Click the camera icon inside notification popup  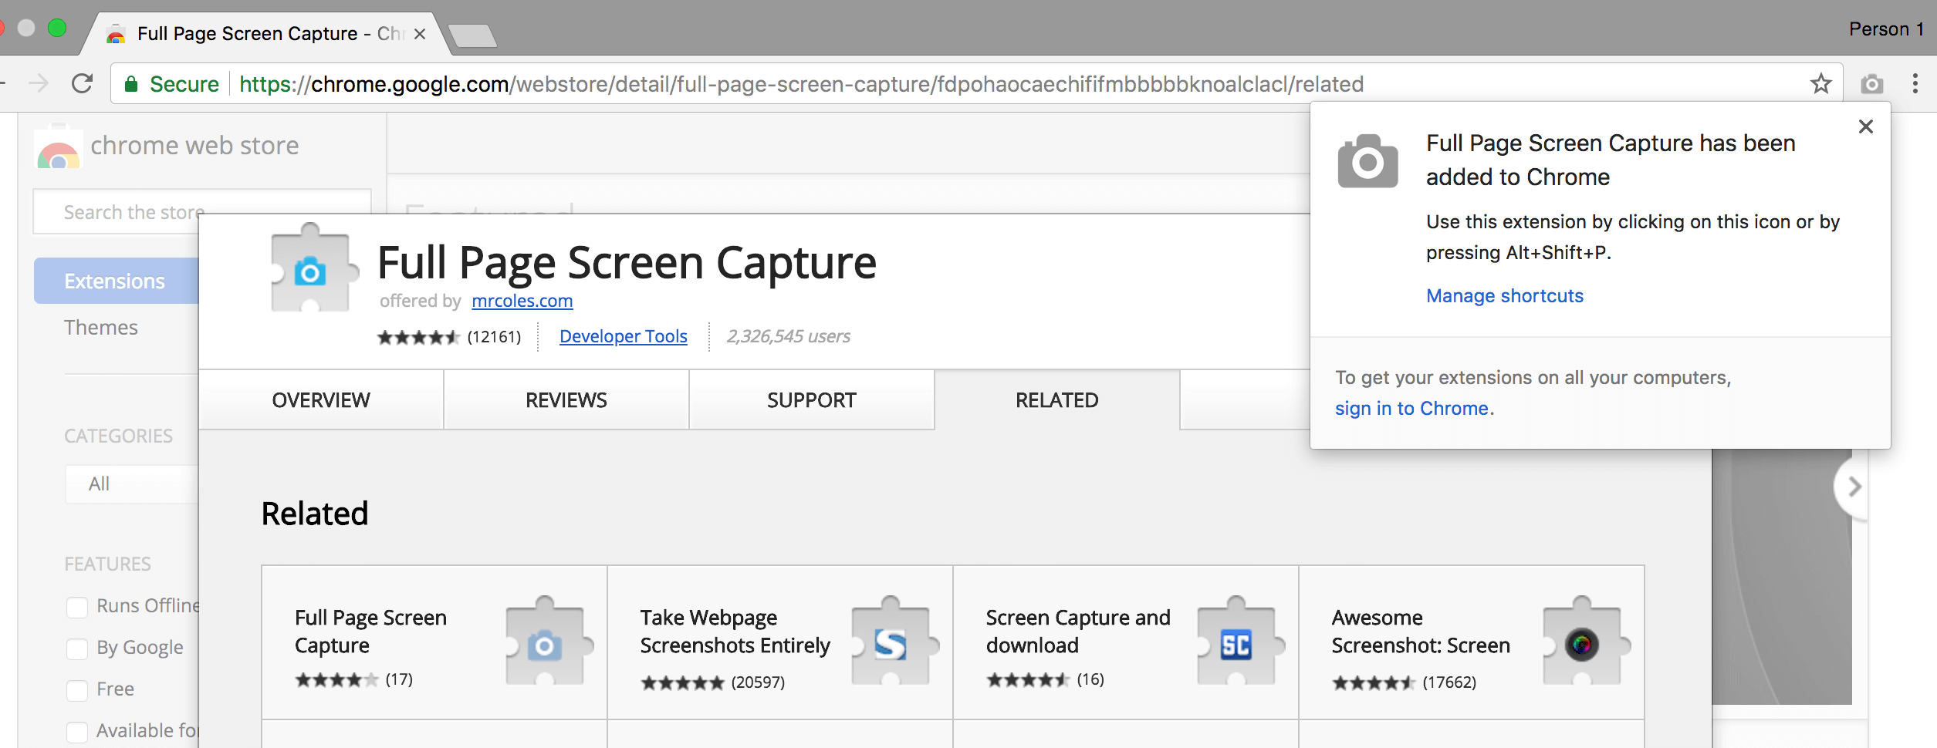tap(1367, 161)
